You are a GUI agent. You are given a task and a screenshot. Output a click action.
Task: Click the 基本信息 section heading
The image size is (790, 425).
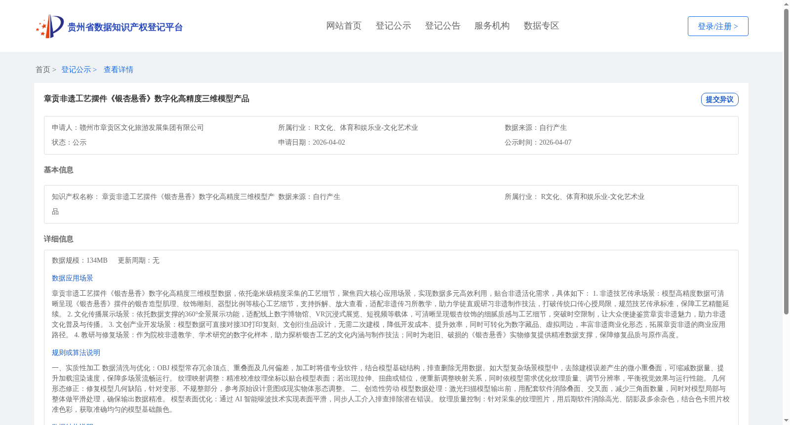[x=58, y=170]
